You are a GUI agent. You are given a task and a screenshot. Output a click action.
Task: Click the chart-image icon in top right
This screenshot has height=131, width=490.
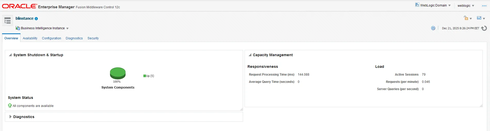click(479, 18)
